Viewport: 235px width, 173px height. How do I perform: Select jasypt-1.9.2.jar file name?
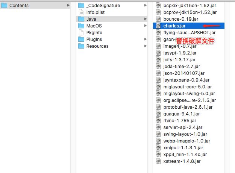(x=180, y=53)
